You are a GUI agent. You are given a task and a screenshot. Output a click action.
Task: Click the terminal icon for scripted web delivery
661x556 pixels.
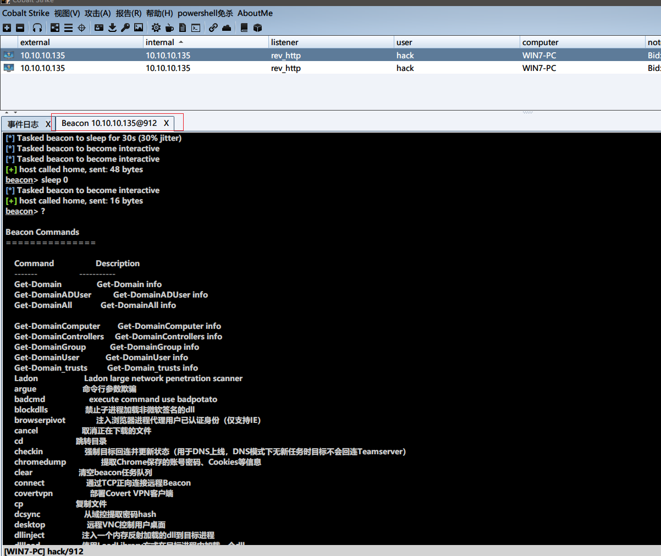pos(196,27)
